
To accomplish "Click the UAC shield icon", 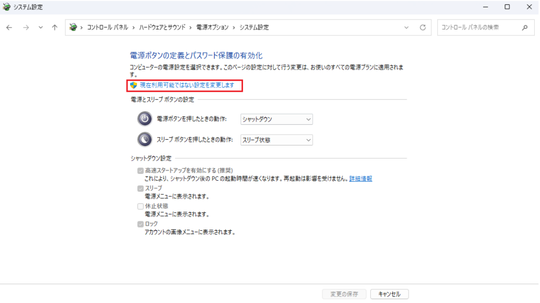I will click(x=133, y=85).
